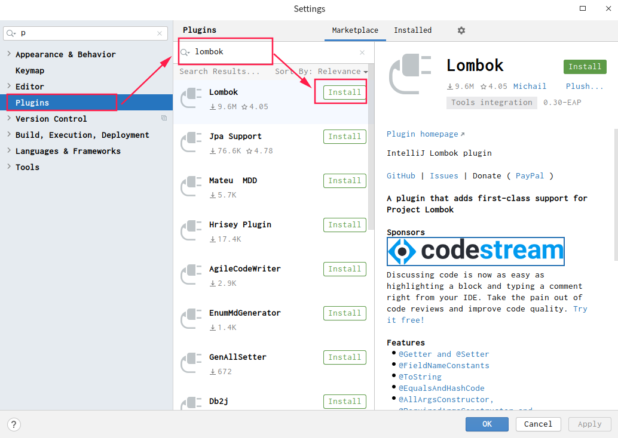
Task: Click the Lombok plugin icon in results
Action: [x=191, y=98]
